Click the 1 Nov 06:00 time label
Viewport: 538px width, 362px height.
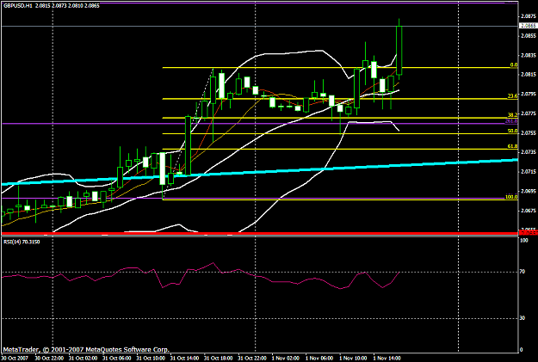tap(318, 359)
